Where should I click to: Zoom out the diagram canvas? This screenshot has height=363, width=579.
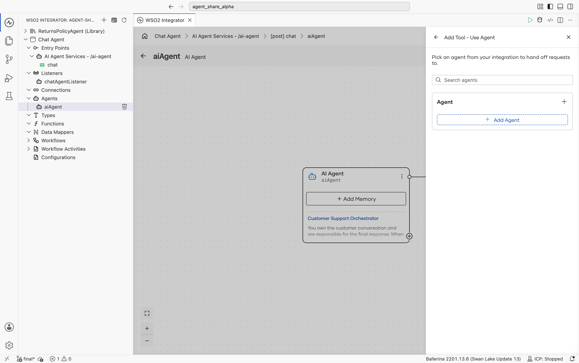(x=147, y=341)
